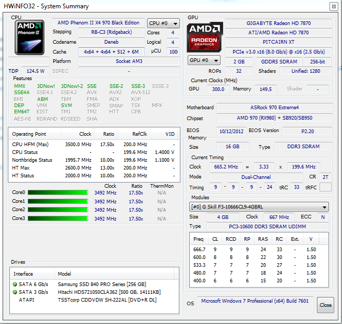This screenshot has width=342, height=324.
Task: Click the 'PITCAIRN XT' GPU codename
Action: 278,42
